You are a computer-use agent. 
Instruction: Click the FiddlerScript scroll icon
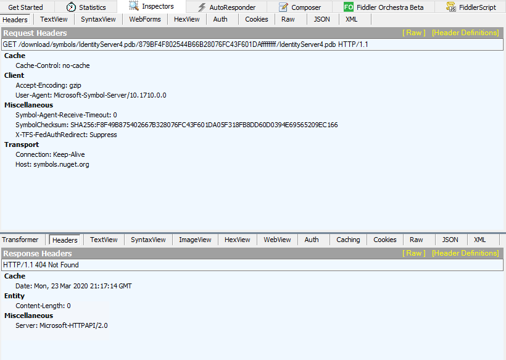pos(451,7)
